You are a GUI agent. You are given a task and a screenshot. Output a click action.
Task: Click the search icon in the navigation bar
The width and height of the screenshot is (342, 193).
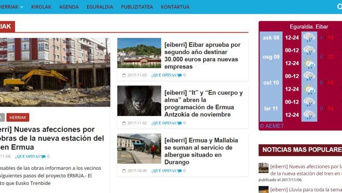coord(339,7)
